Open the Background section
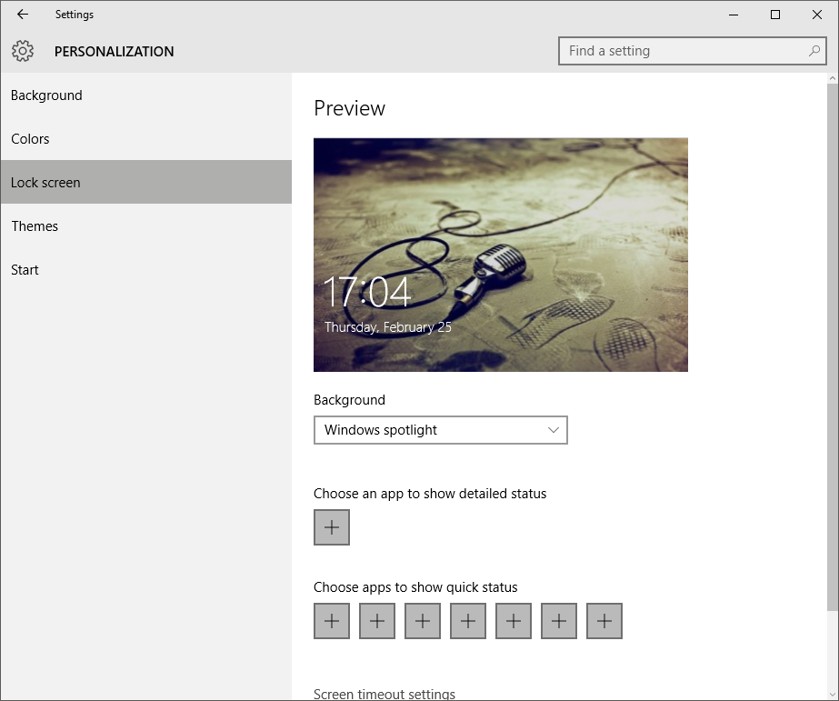Image resolution: width=839 pixels, height=701 pixels. pos(146,95)
